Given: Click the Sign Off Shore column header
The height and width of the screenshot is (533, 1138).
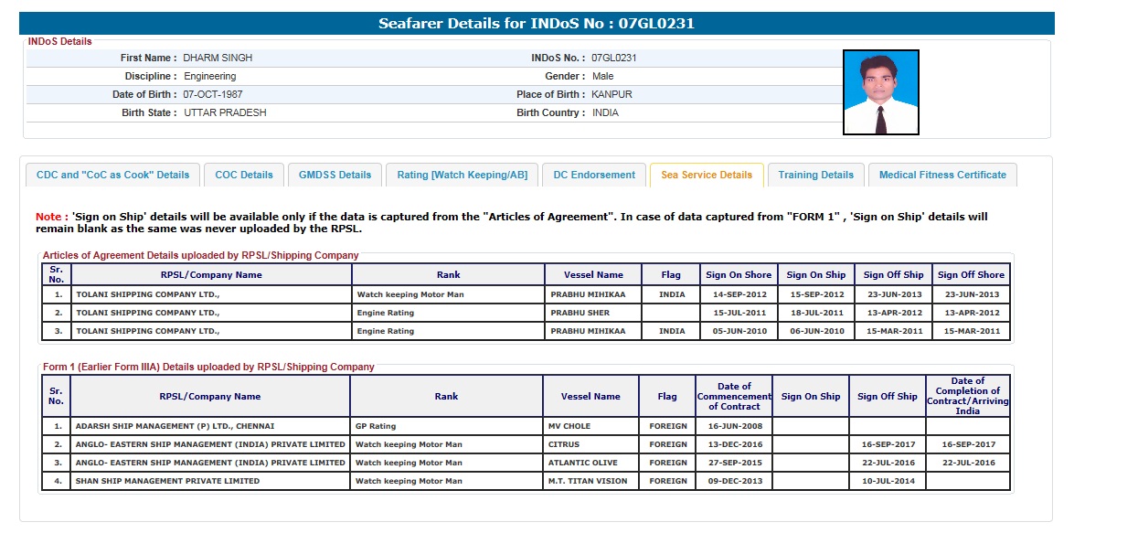Looking at the screenshot, I should coord(971,274).
